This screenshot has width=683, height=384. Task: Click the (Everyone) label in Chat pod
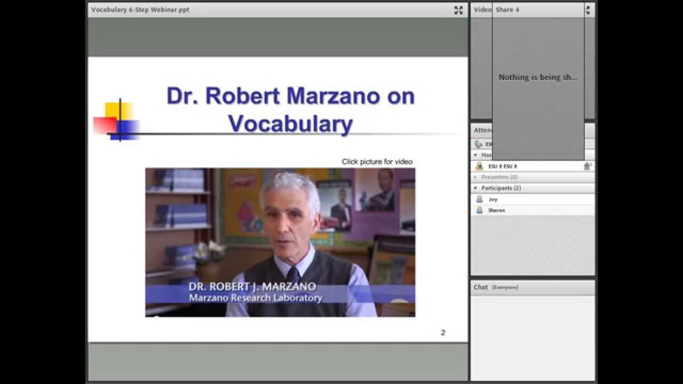coord(505,287)
